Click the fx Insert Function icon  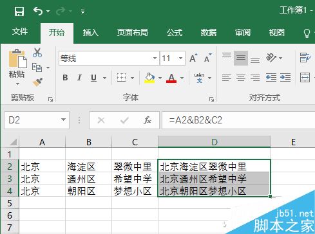pyautogui.click(x=148, y=120)
